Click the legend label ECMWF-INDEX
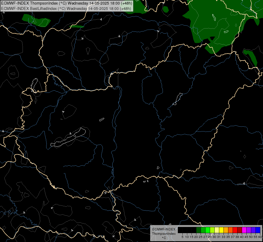 click(x=164, y=229)
